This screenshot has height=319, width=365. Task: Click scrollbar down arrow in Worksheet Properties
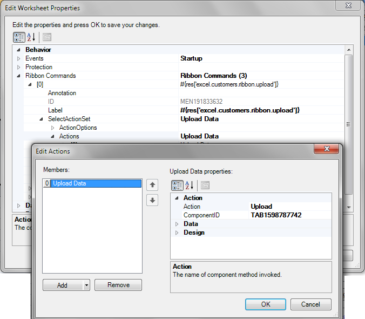[349, 207]
